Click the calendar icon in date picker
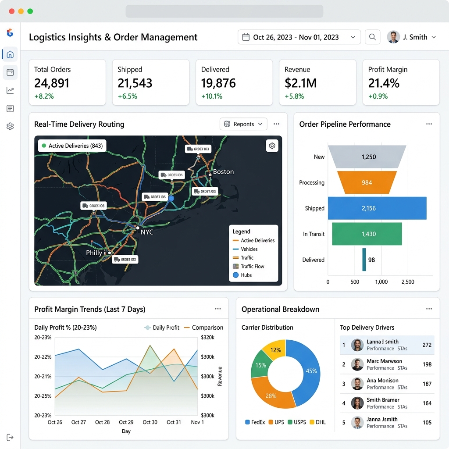 [x=246, y=37]
